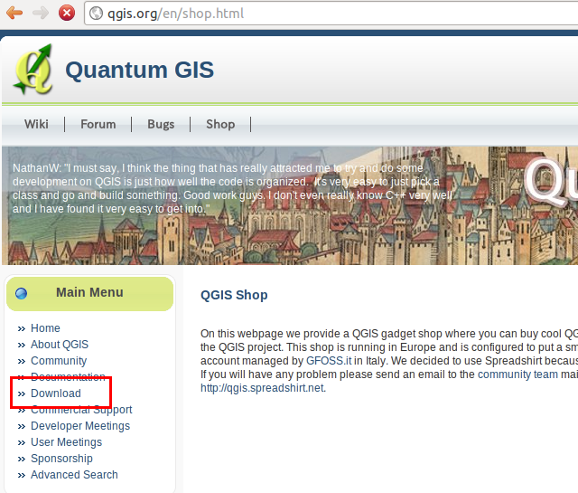Click the blue globe icon beside Main Menu

pos(22,293)
